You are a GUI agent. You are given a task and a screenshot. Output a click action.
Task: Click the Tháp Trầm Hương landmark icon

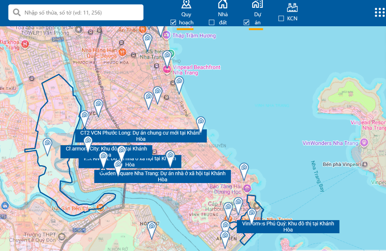pyautogui.click(x=167, y=36)
